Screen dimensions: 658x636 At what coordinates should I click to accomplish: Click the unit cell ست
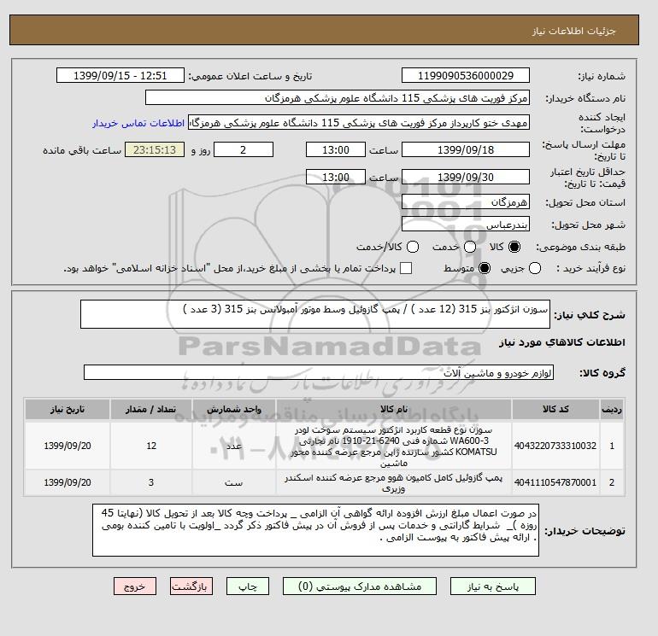(x=234, y=482)
